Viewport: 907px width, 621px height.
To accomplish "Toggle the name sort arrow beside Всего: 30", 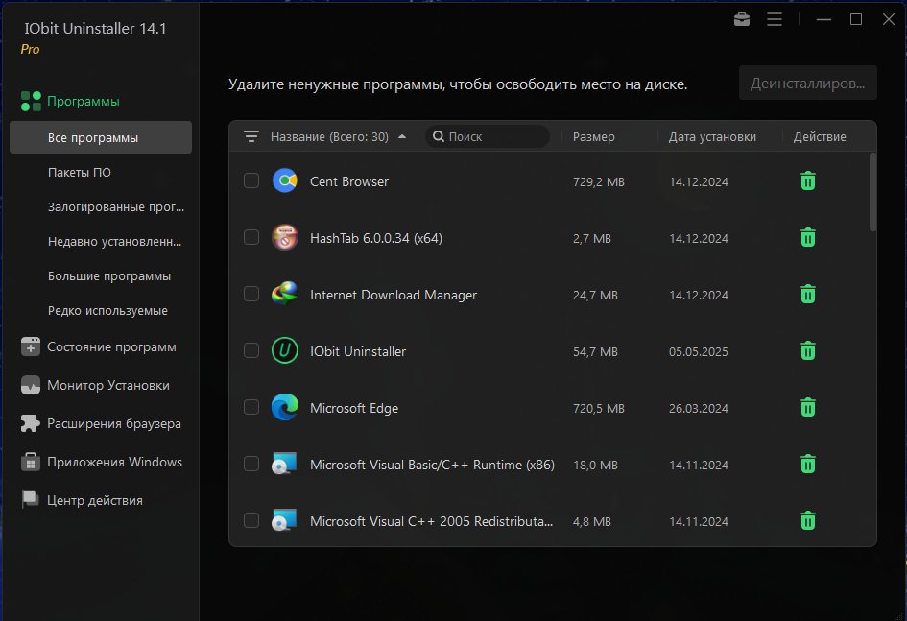I will pyautogui.click(x=402, y=136).
